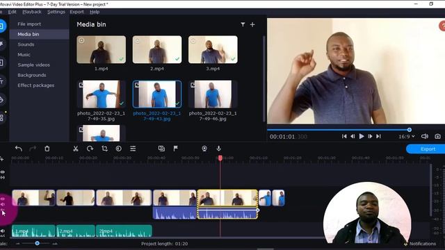Click timeline zoom scale slider handle

(37, 243)
